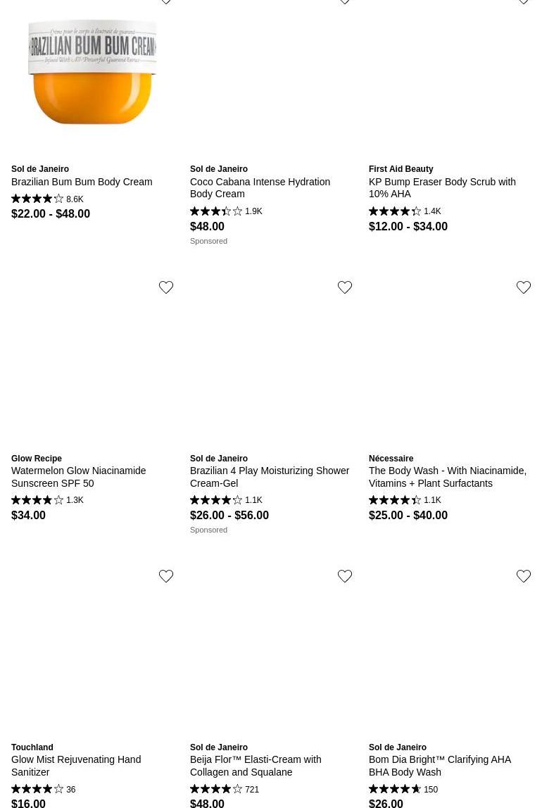This screenshot has height=808, width=542.
Task: Click the 8.6K star rating for Bum Bum Cream
Action: pos(47,199)
